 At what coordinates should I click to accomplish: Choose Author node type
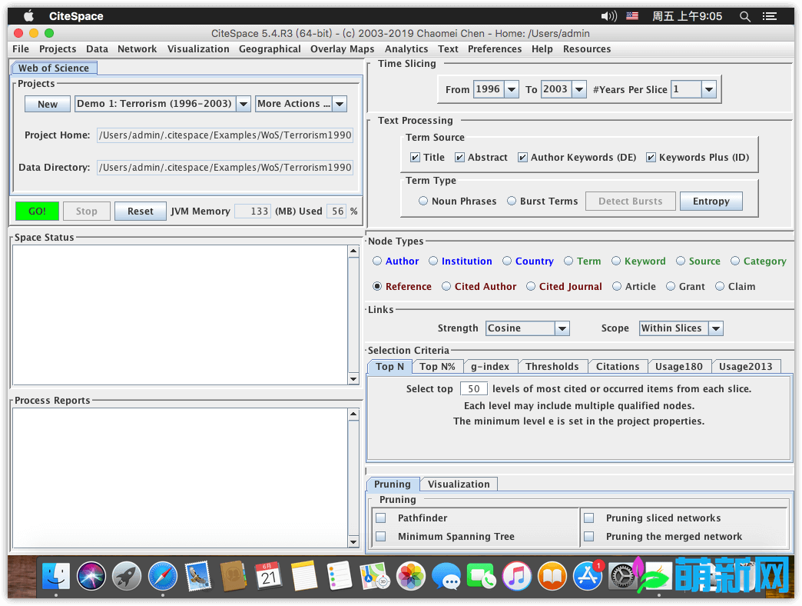[x=377, y=261]
